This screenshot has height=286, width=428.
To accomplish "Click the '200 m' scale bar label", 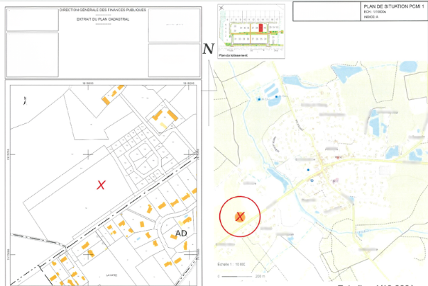I will 260,276.
